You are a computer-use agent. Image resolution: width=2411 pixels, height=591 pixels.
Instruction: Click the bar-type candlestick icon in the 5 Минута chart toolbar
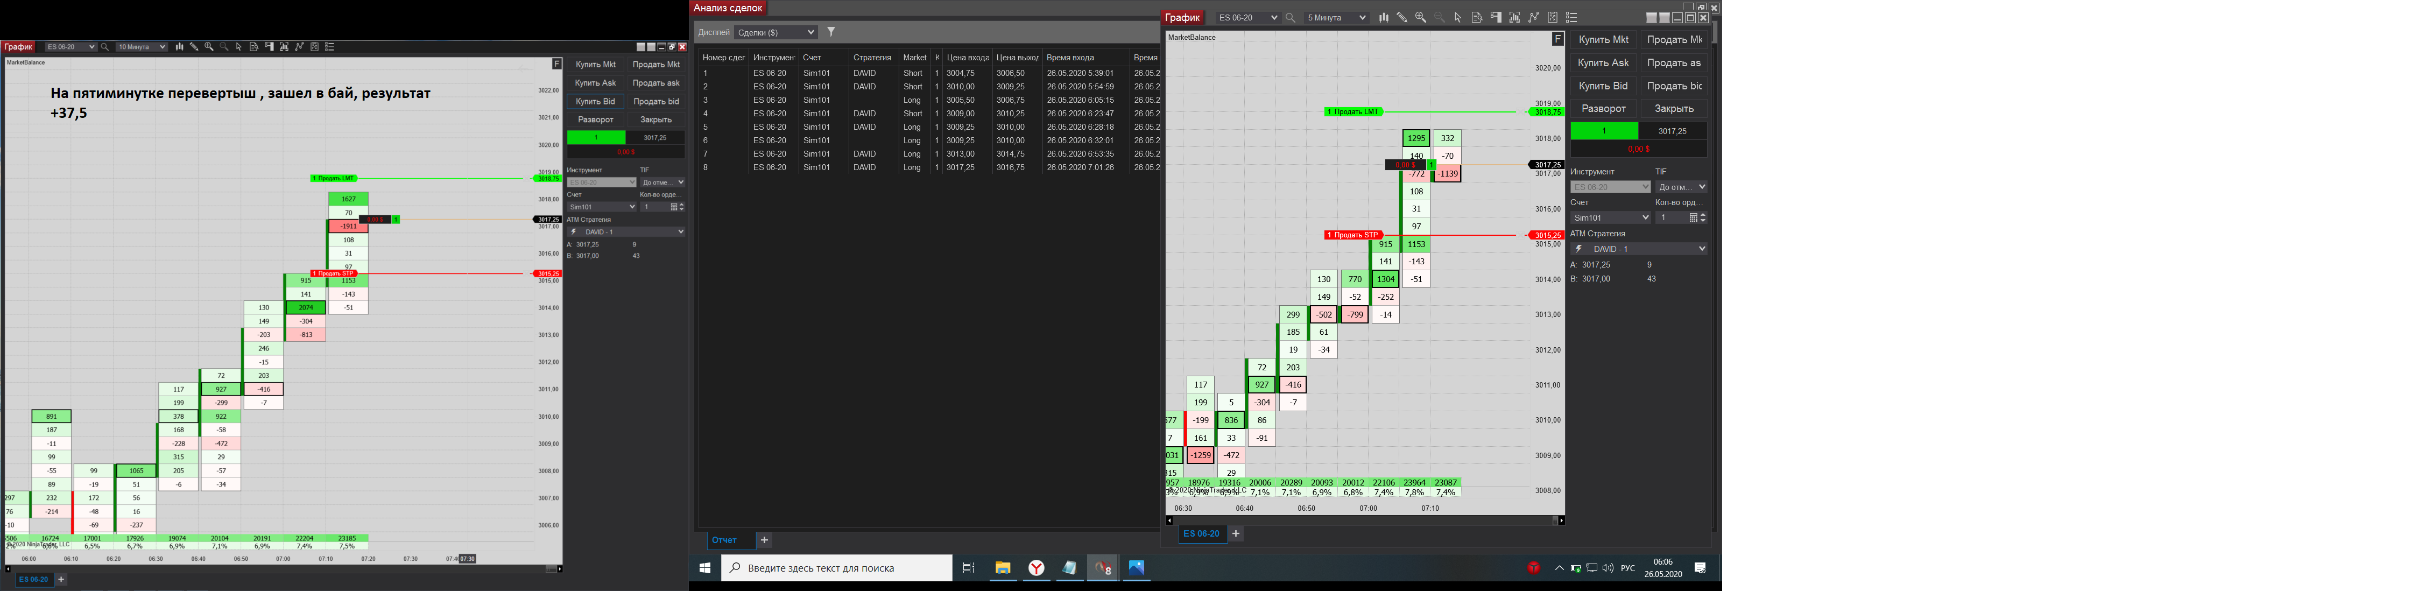1383,18
